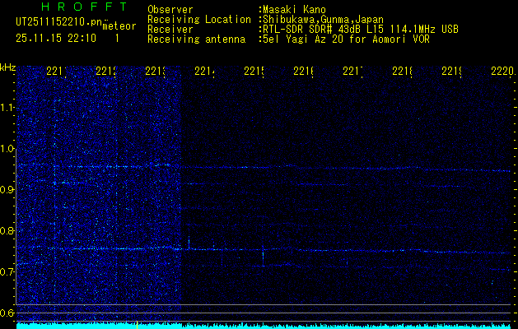
Task: Click the 0.7 kHz frequency label
Action: pos(7,271)
